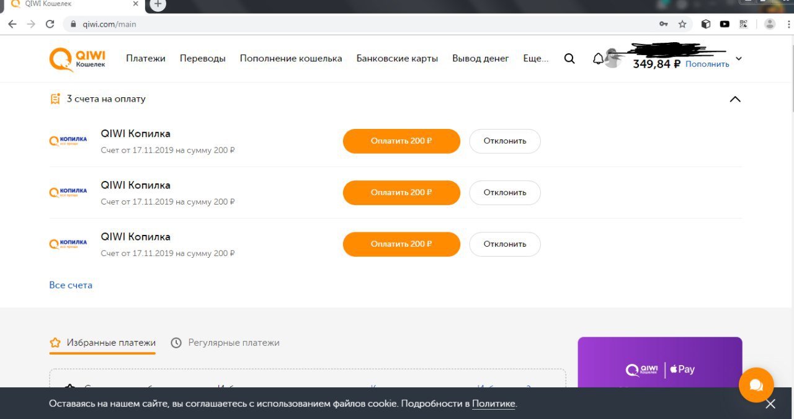Collapse the 3 счета на оплату section
The width and height of the screenshot is (794, 419).
click(x=735, y=99)
